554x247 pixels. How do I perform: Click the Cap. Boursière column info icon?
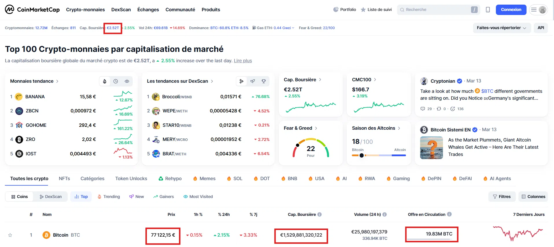pyautogui.click(x=320, y=214)
